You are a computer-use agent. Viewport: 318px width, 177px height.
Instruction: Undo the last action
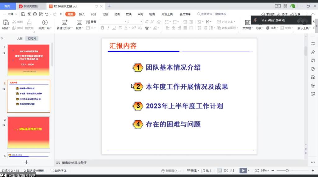(x=47, y=14)
